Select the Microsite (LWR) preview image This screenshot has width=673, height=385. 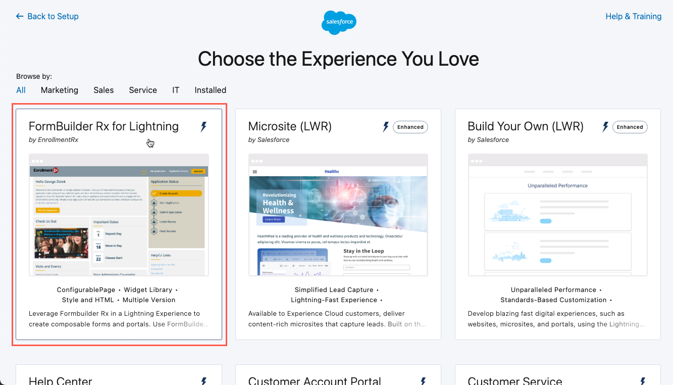tap(338, 215)
